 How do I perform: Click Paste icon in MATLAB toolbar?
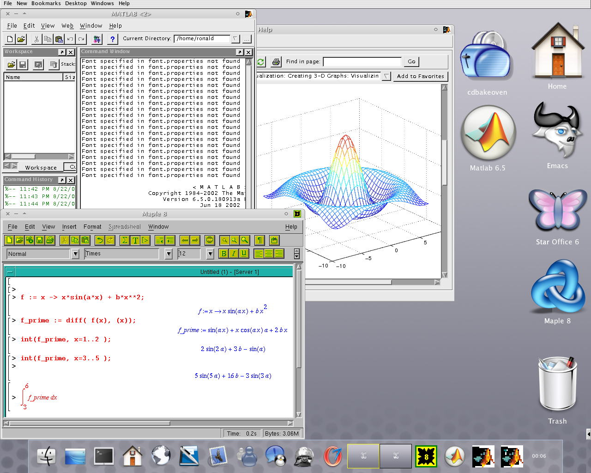59,39
